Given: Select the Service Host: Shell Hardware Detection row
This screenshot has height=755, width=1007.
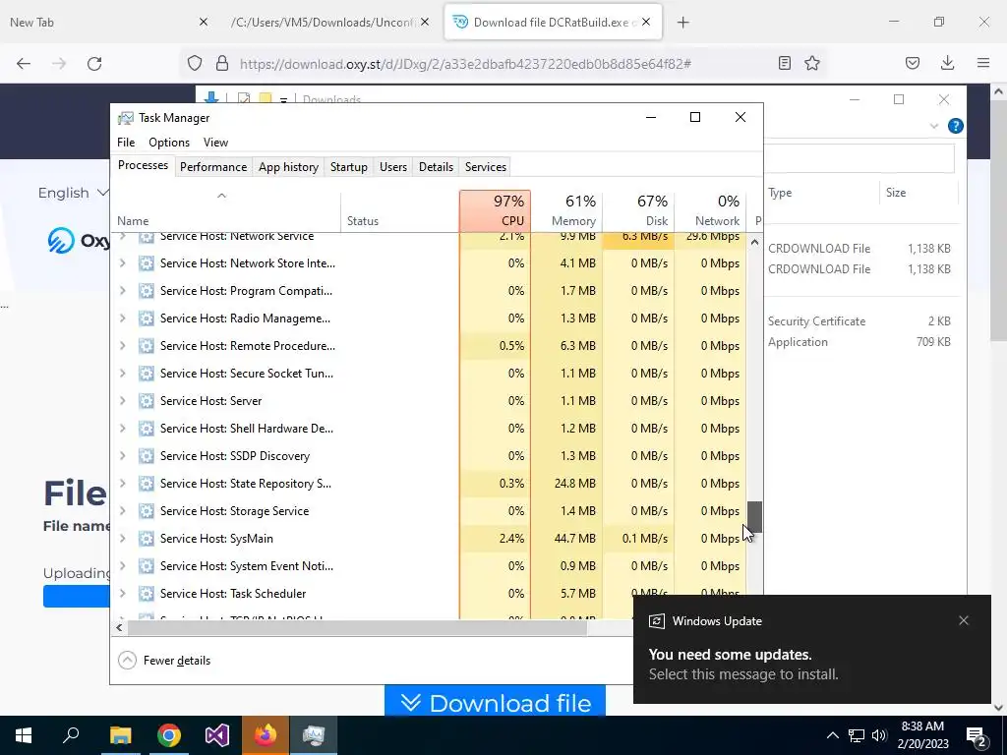Looking at the screenshot, I should tap(431, 429).
